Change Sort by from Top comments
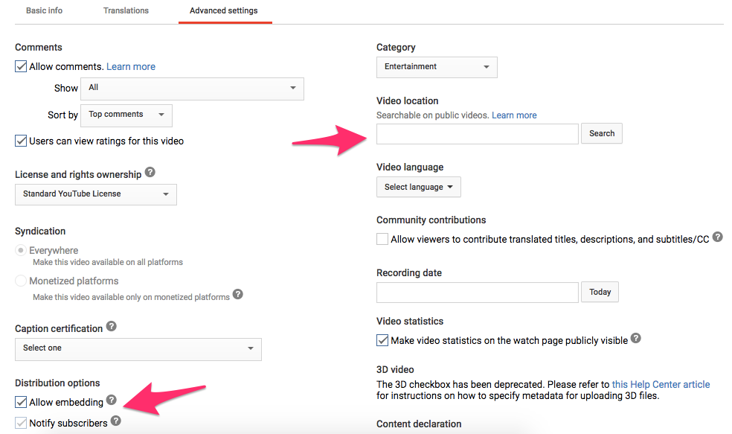The width and height of the screenshot is (732, 434). point(126,115)
